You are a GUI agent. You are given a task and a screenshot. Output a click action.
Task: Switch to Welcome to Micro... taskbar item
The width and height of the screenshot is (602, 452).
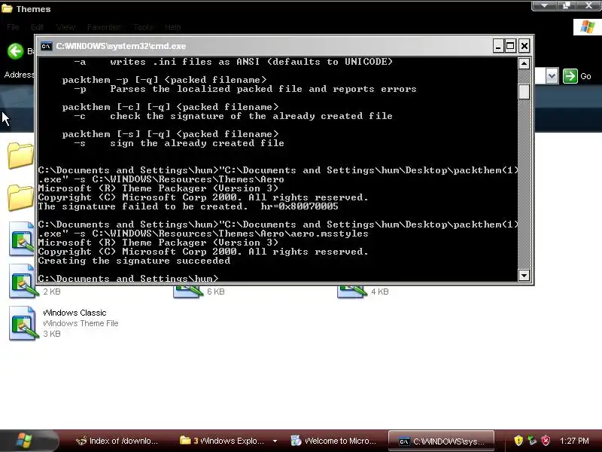(x=333, y=441)
